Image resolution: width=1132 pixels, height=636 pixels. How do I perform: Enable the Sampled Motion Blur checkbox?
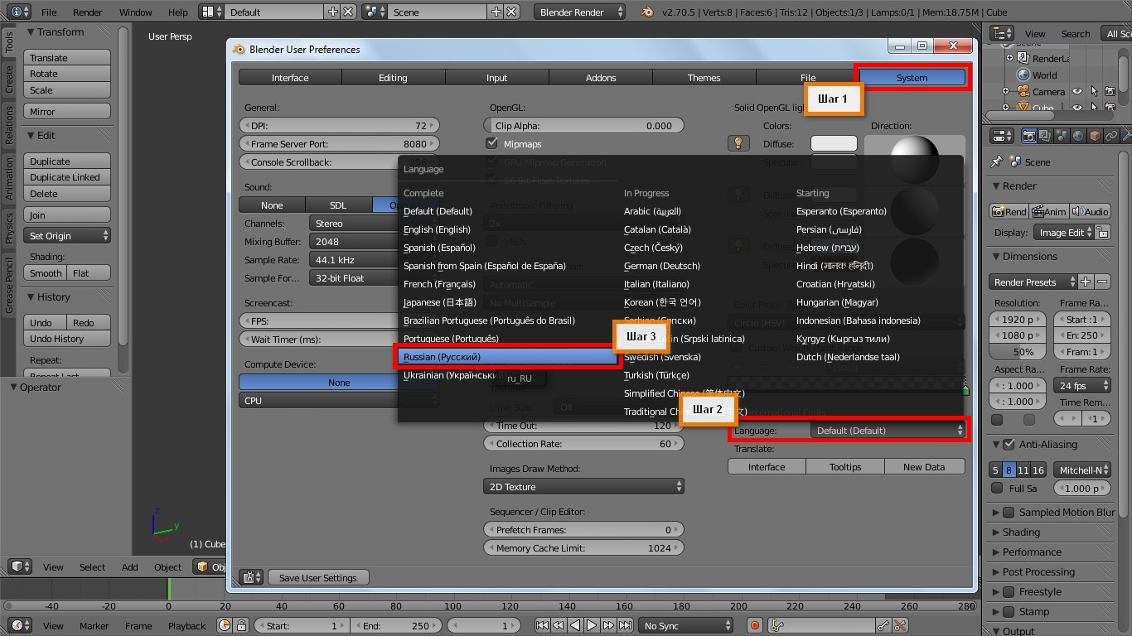pyautogui.click(x=1009, y=512)
